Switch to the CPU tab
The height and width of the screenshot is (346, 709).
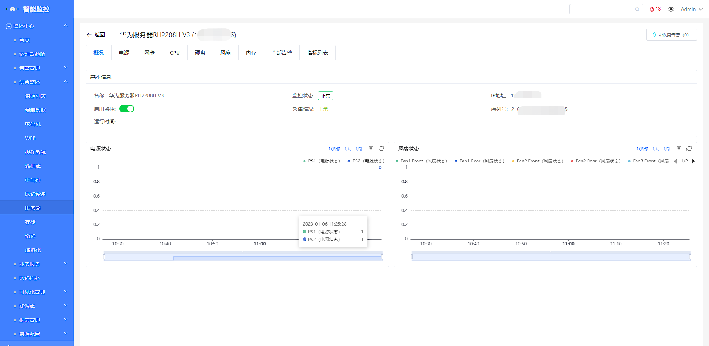click(175, 53)
